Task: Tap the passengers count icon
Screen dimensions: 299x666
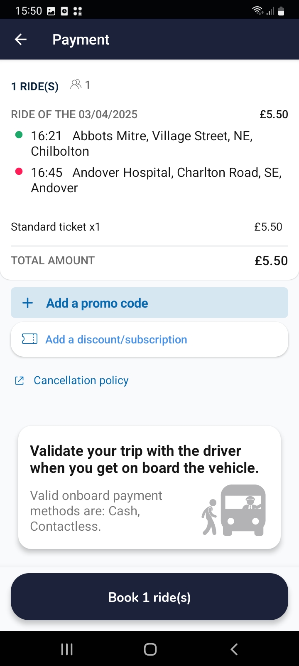Action: point(76,85)
